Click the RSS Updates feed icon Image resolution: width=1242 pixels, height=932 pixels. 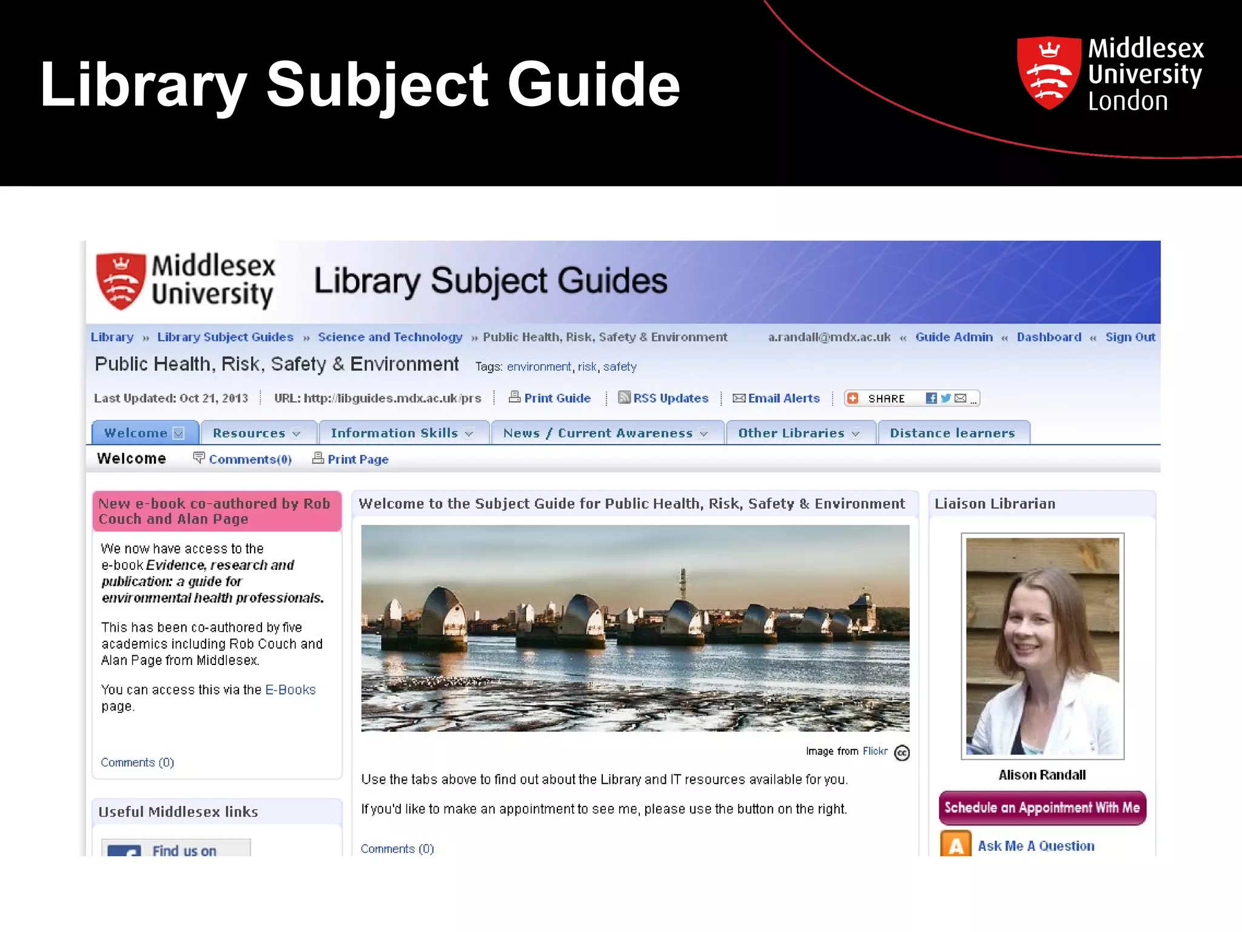tap(624, 397)
